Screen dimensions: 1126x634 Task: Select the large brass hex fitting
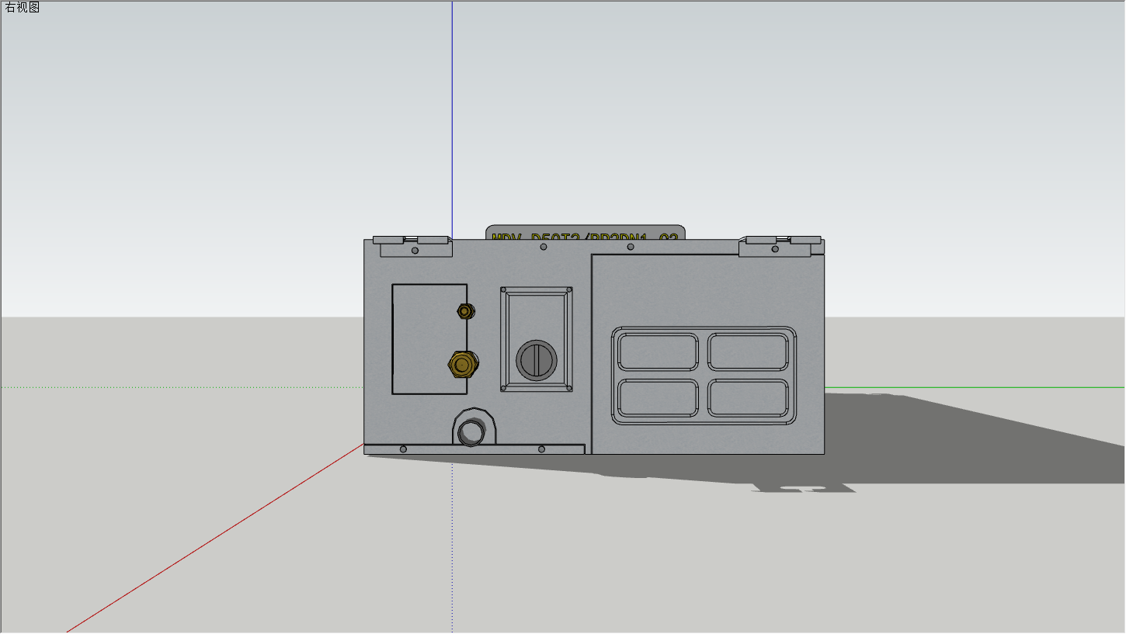coord(463,363)
